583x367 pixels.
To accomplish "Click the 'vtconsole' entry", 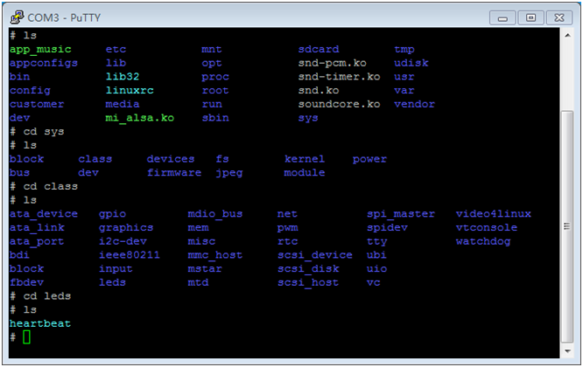I will (x=487, y=227).
